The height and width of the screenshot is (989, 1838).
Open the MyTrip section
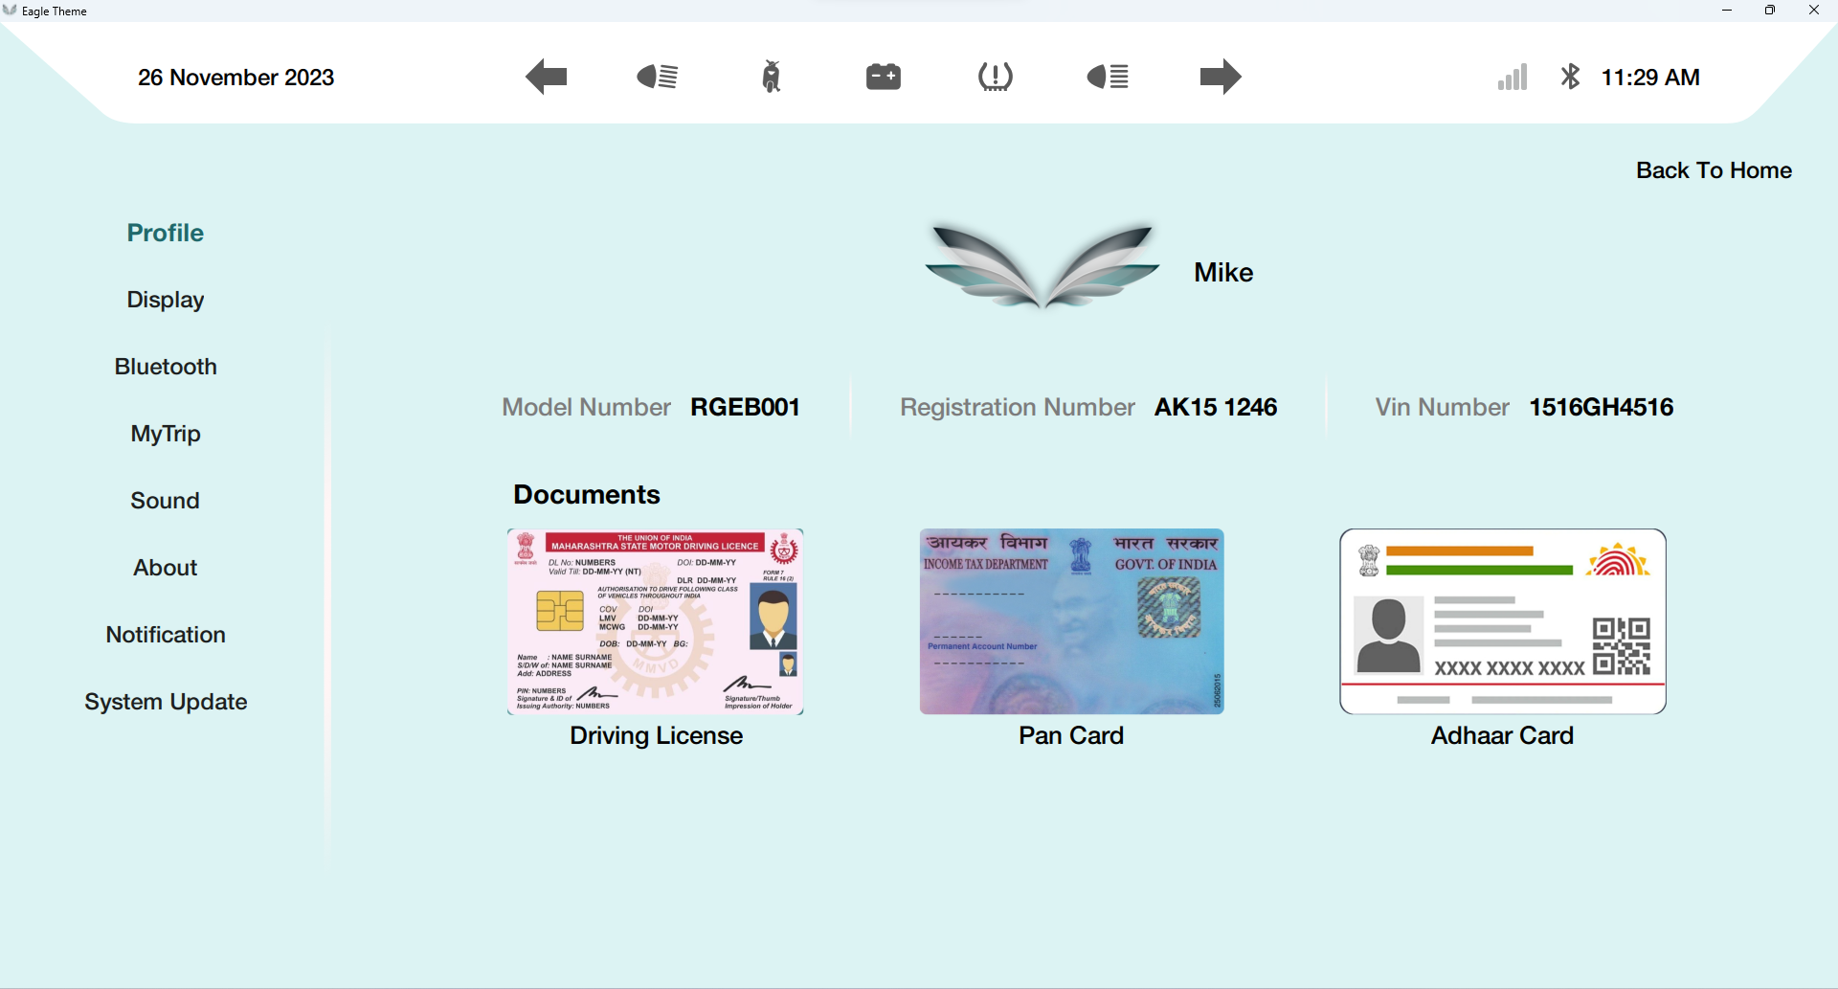pyautogui.click(x=166, y=434)
